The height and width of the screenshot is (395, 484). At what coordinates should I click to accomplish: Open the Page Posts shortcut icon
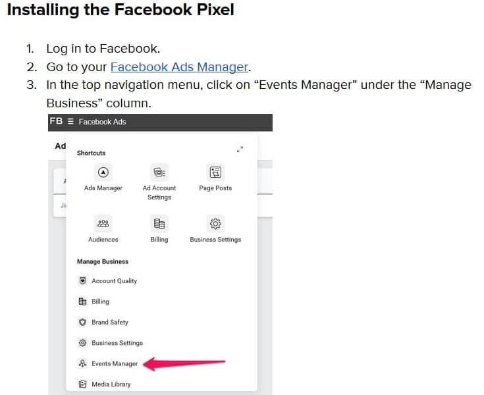click(x=215, y=172)
